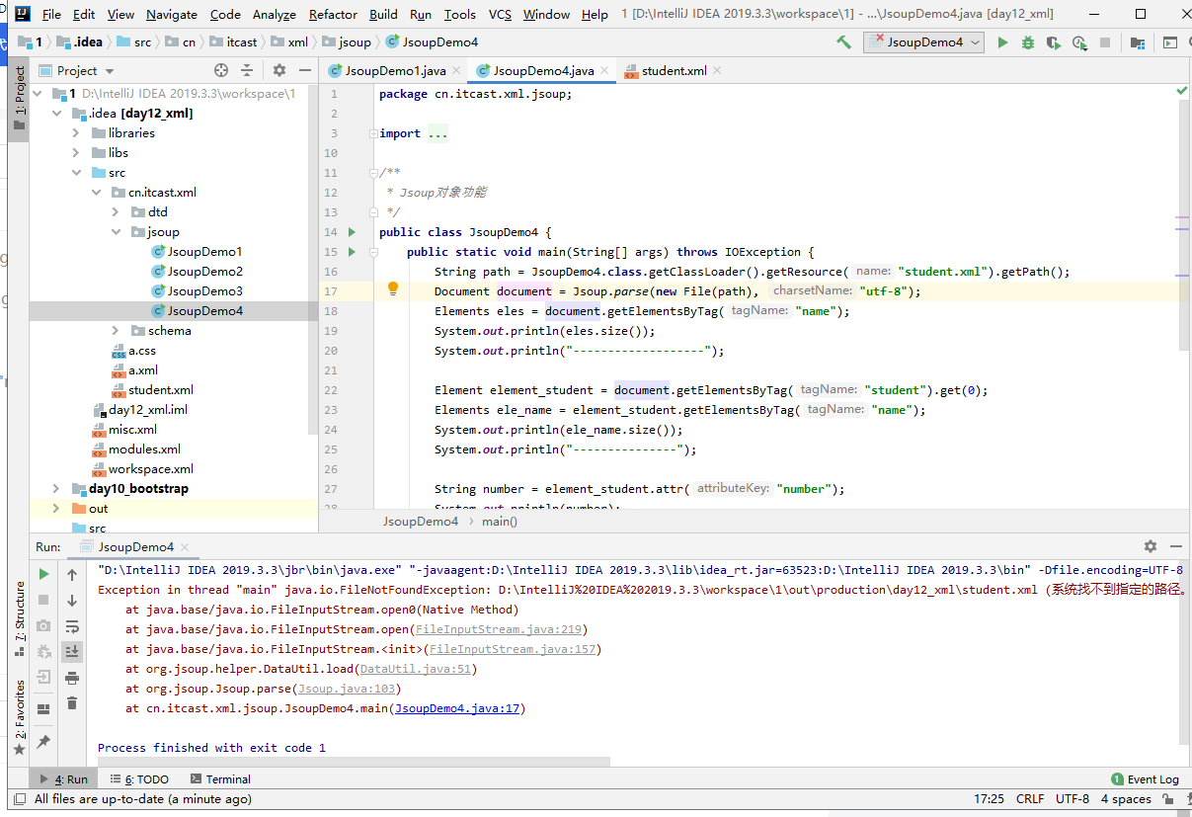Screen dimensions: 1192x817
Task: Open the Build menu
Action: pyautogui.click(x=383, y=14)
